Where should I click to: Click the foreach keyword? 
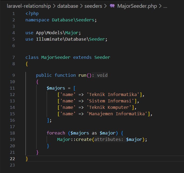tap(56, 133)
